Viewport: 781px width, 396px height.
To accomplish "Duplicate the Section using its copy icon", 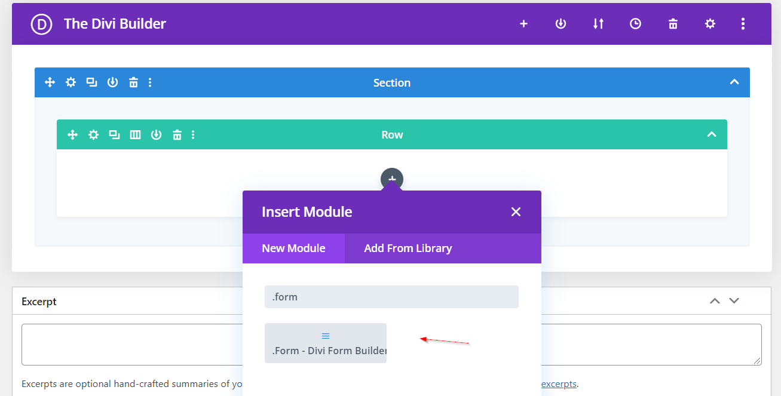I will [x=91, y=82].
